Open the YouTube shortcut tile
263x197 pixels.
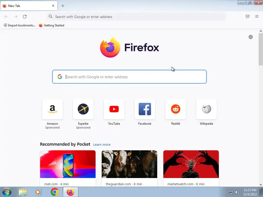[x=114, y=109]
